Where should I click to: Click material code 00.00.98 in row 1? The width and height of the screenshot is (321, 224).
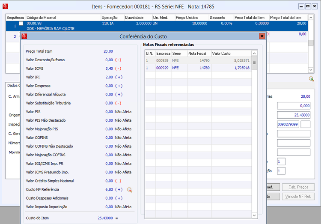[34, 24]
